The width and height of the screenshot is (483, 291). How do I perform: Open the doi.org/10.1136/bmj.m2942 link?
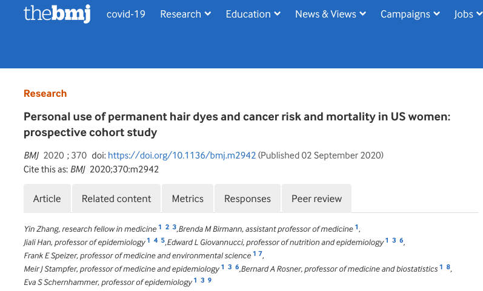[182, 155]
